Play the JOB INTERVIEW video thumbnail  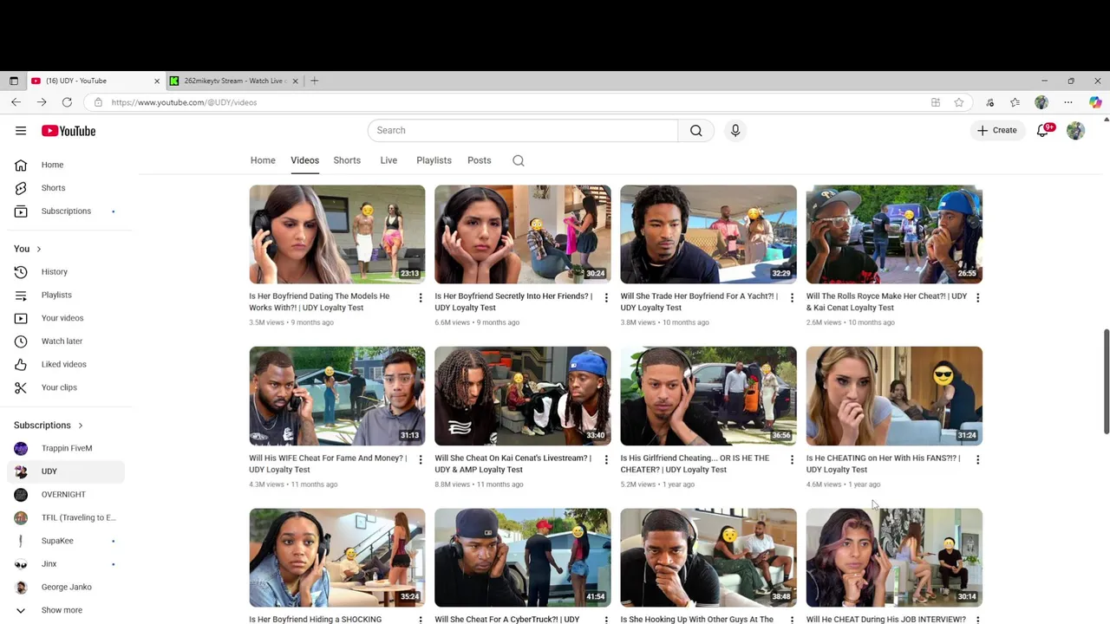tap(894, 558)
